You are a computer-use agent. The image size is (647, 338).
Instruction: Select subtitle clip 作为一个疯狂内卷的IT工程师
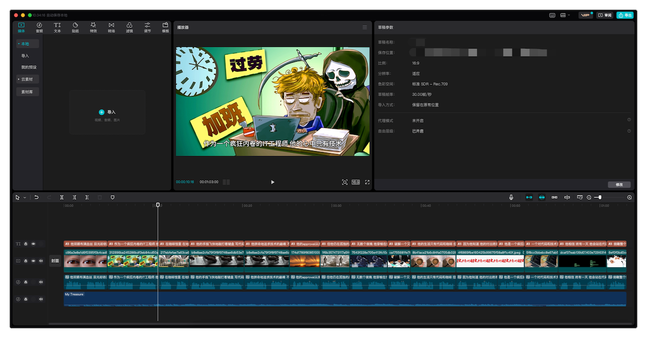click(x=132, y=244)
